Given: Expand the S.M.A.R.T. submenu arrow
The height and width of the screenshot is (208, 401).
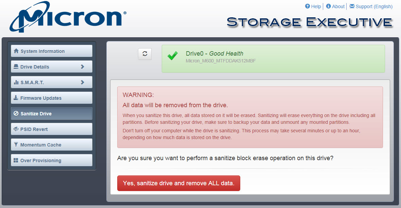Looking at the screenshot, I should [82, 82].
